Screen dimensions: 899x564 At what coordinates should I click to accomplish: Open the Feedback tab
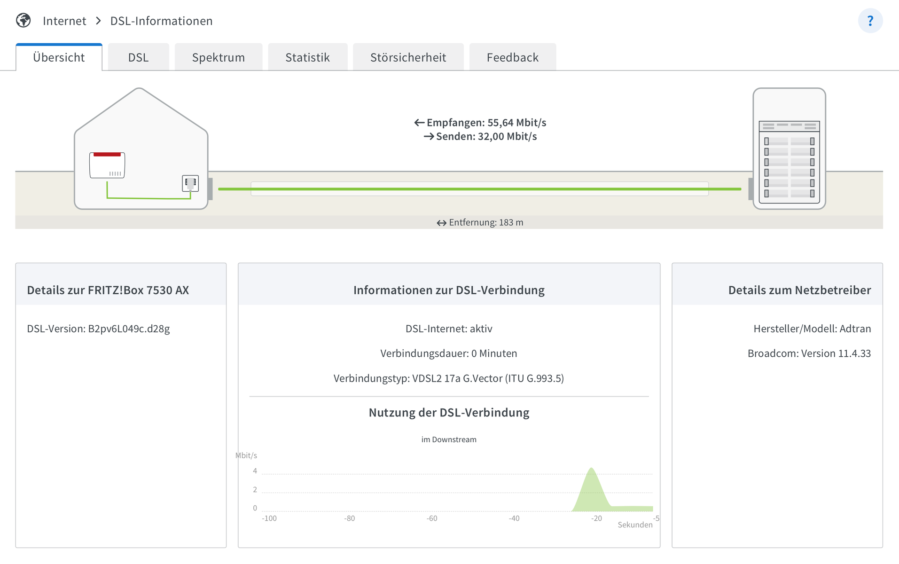[512, 57]
